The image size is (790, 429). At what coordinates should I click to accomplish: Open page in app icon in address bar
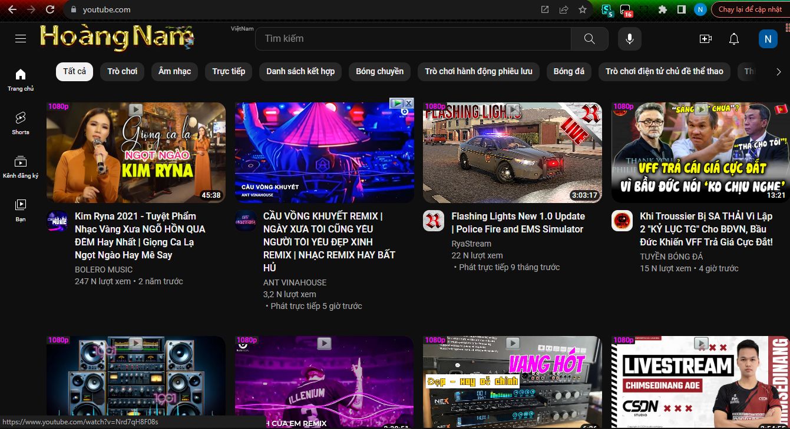point(545,9)
